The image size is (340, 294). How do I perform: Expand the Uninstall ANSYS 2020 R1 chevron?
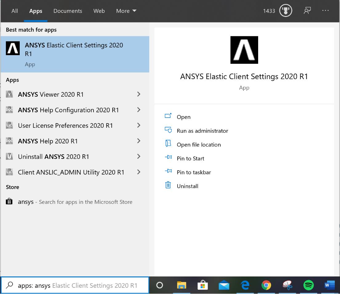click(x=139, y=157)
